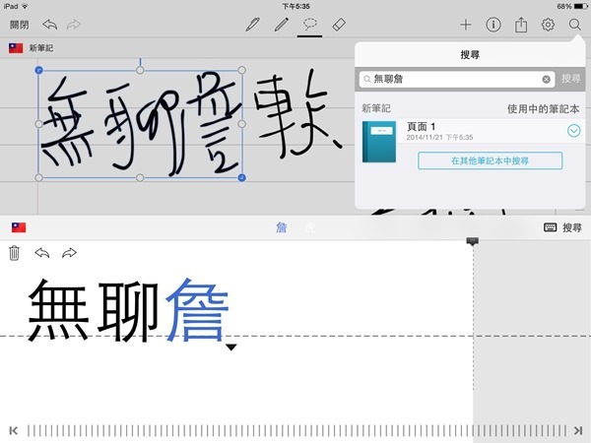Select the recognized character 聊

[x=128, y=310]
